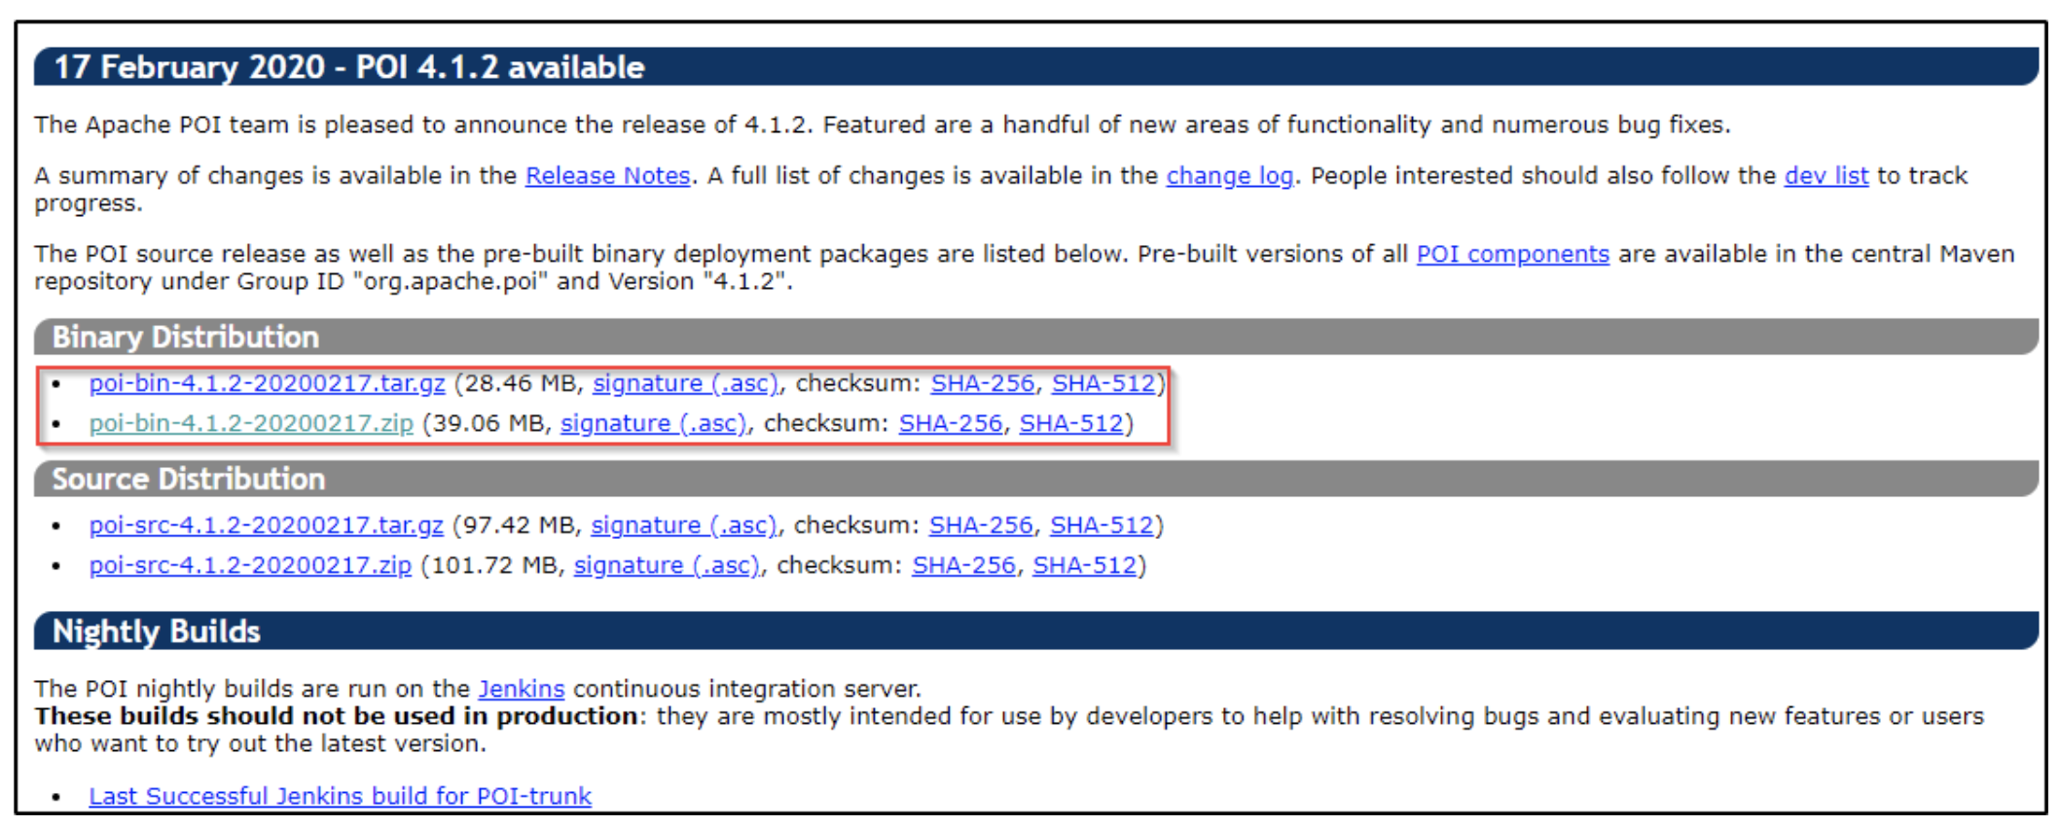Open the change log link
This screenshot has width=2061, height=827.
coord(1229,176)
